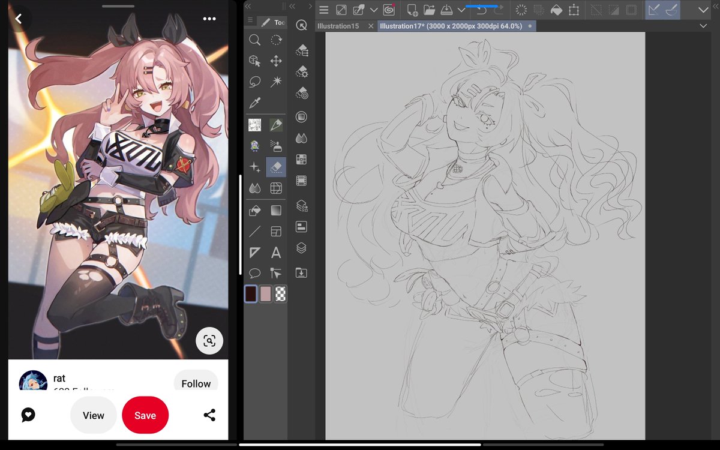Toggle Snap to Special Ruler
This screenshot has width=720, height=450.
tap(672, 10)
